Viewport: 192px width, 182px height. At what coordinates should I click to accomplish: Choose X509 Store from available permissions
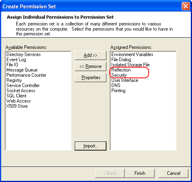(17, 106)
